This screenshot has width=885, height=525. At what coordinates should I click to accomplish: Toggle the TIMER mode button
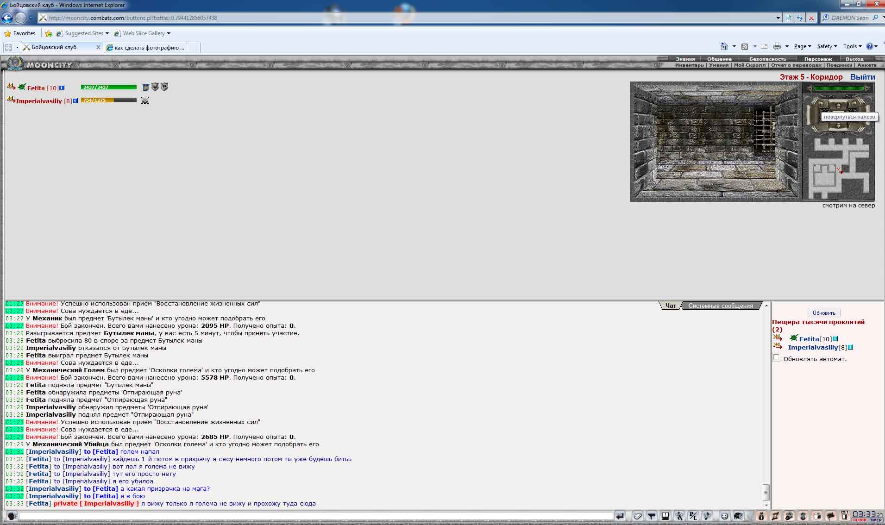coord(876,520)
